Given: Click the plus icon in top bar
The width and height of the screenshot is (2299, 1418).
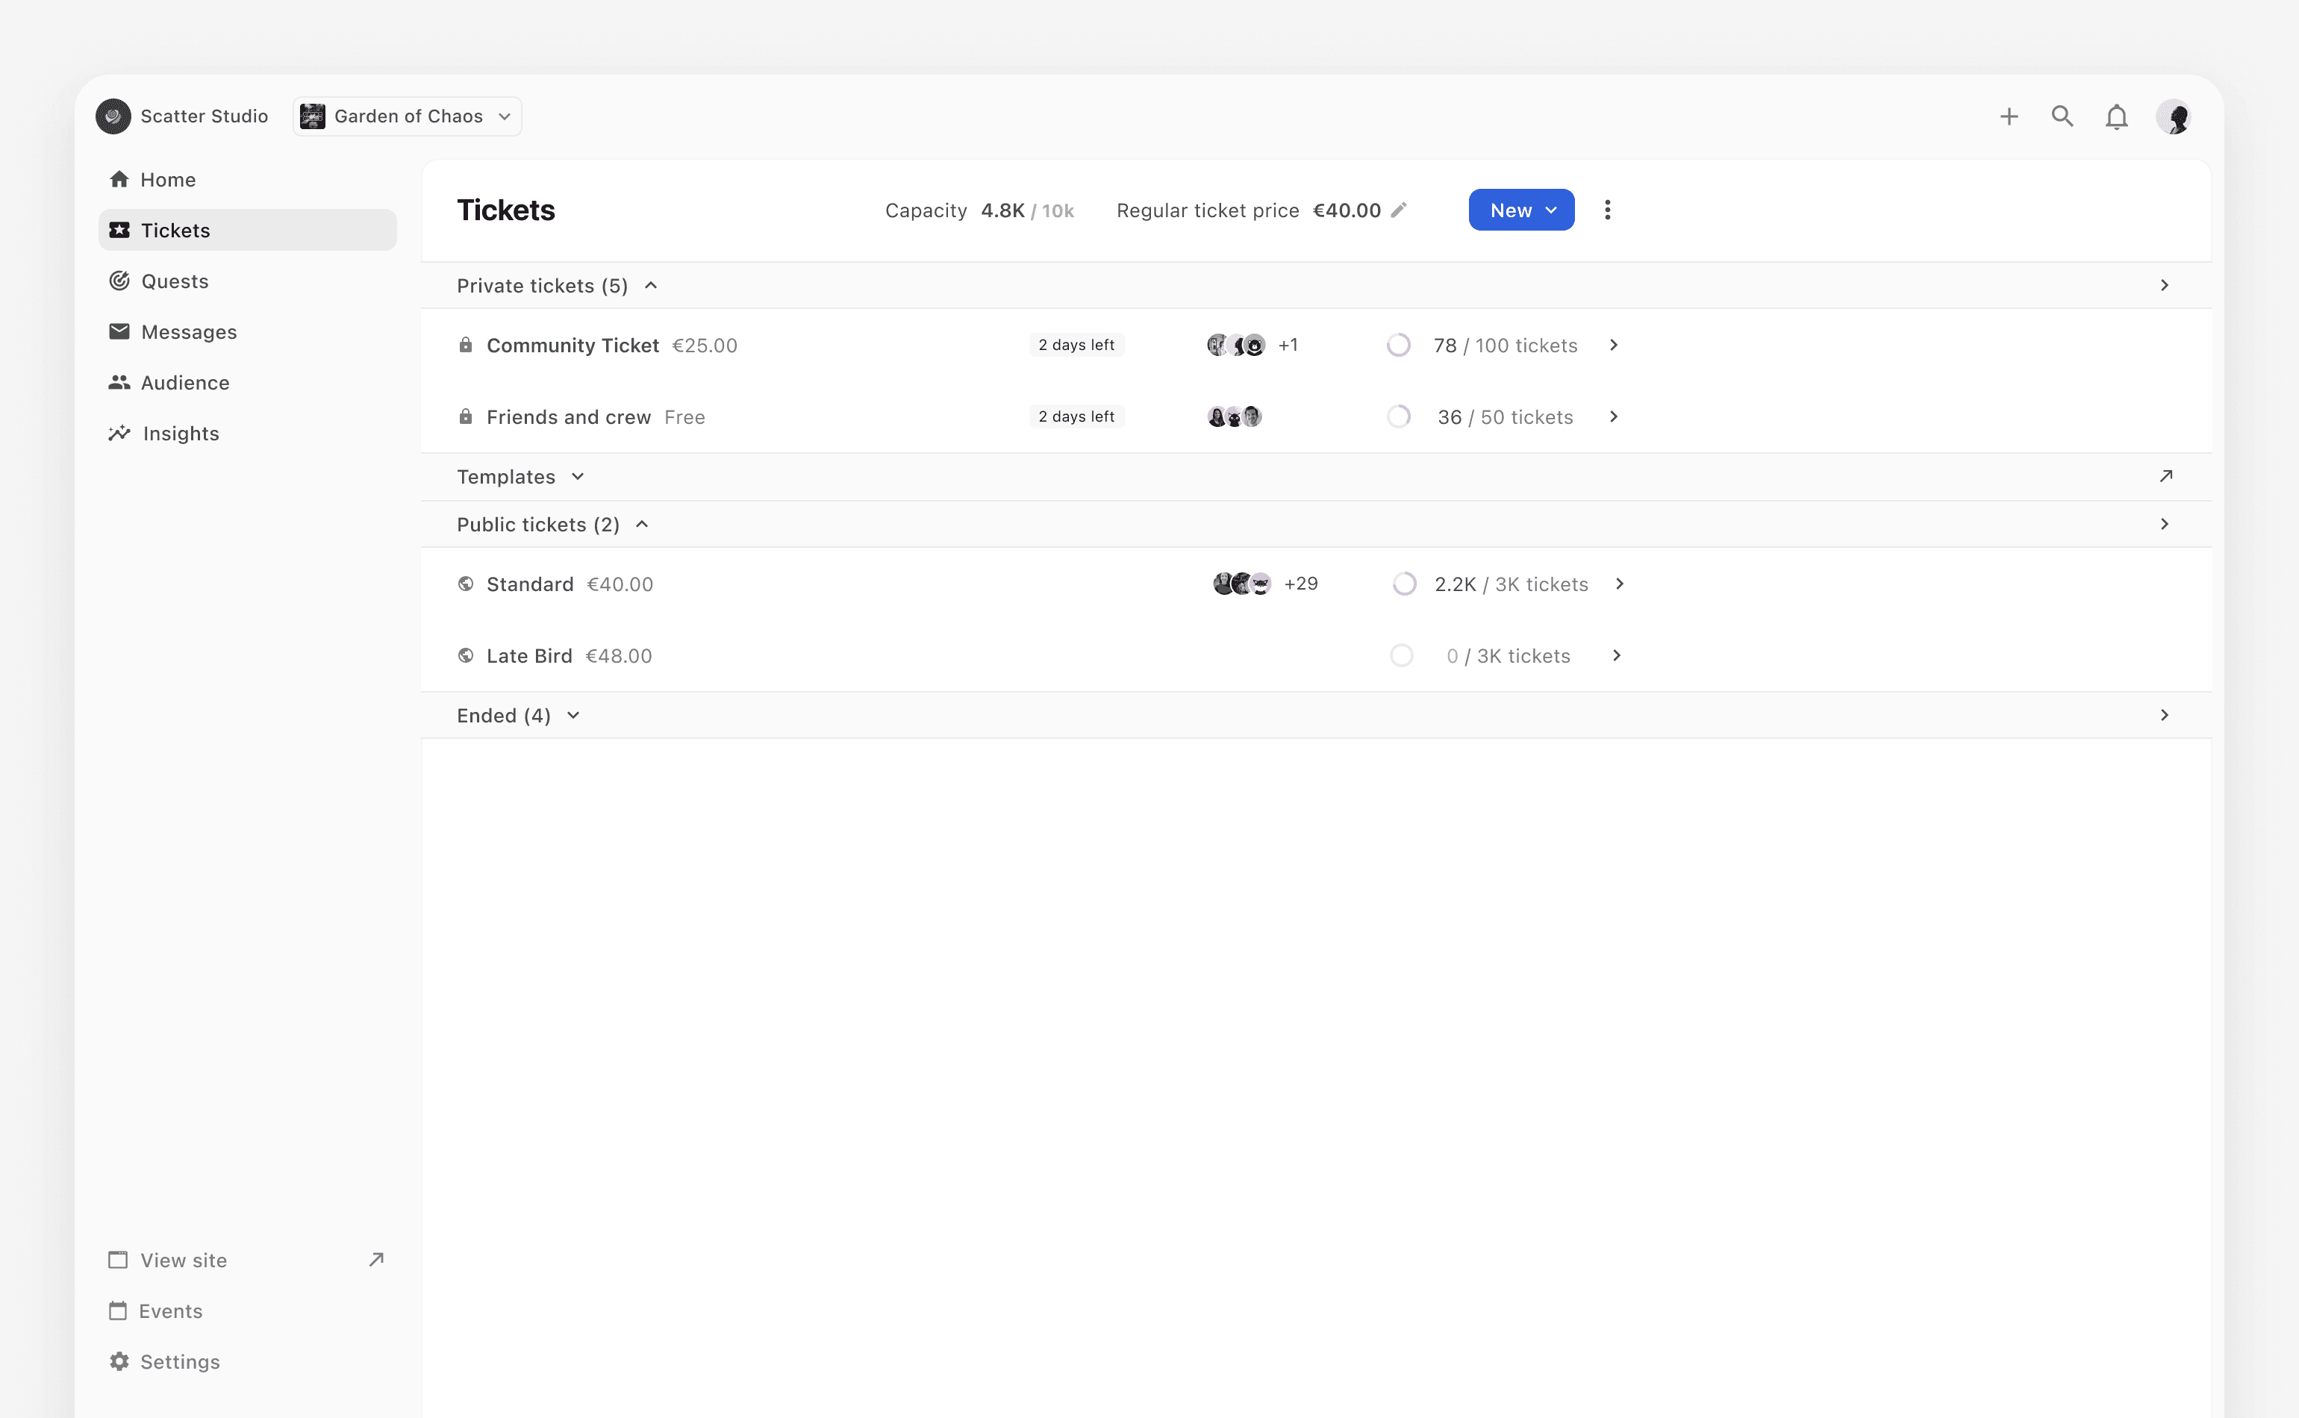Looking at the screenshot, I should 2008,116.
